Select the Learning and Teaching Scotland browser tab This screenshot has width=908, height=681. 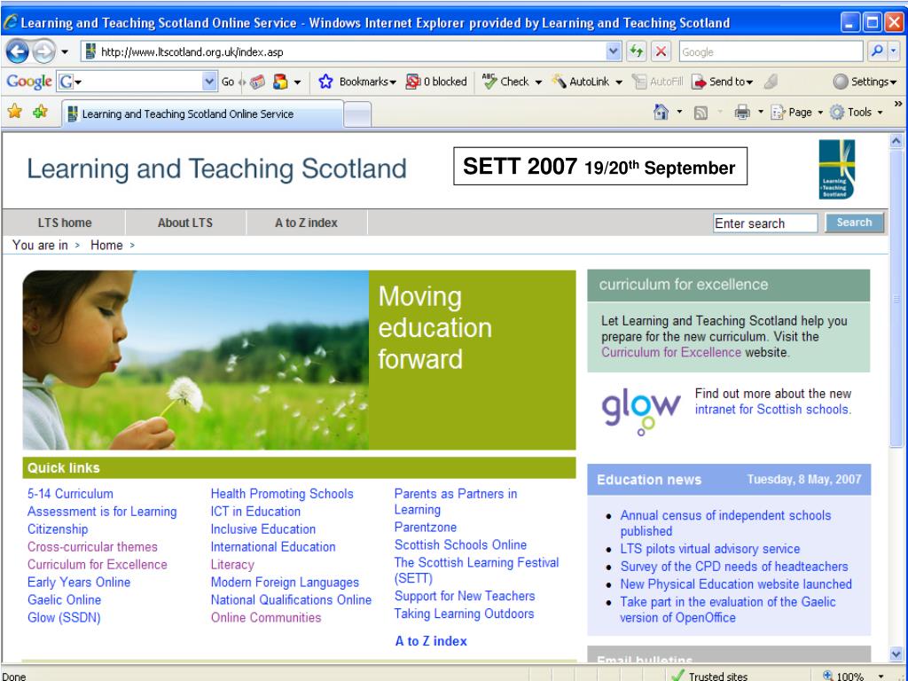tap(203, 114)
